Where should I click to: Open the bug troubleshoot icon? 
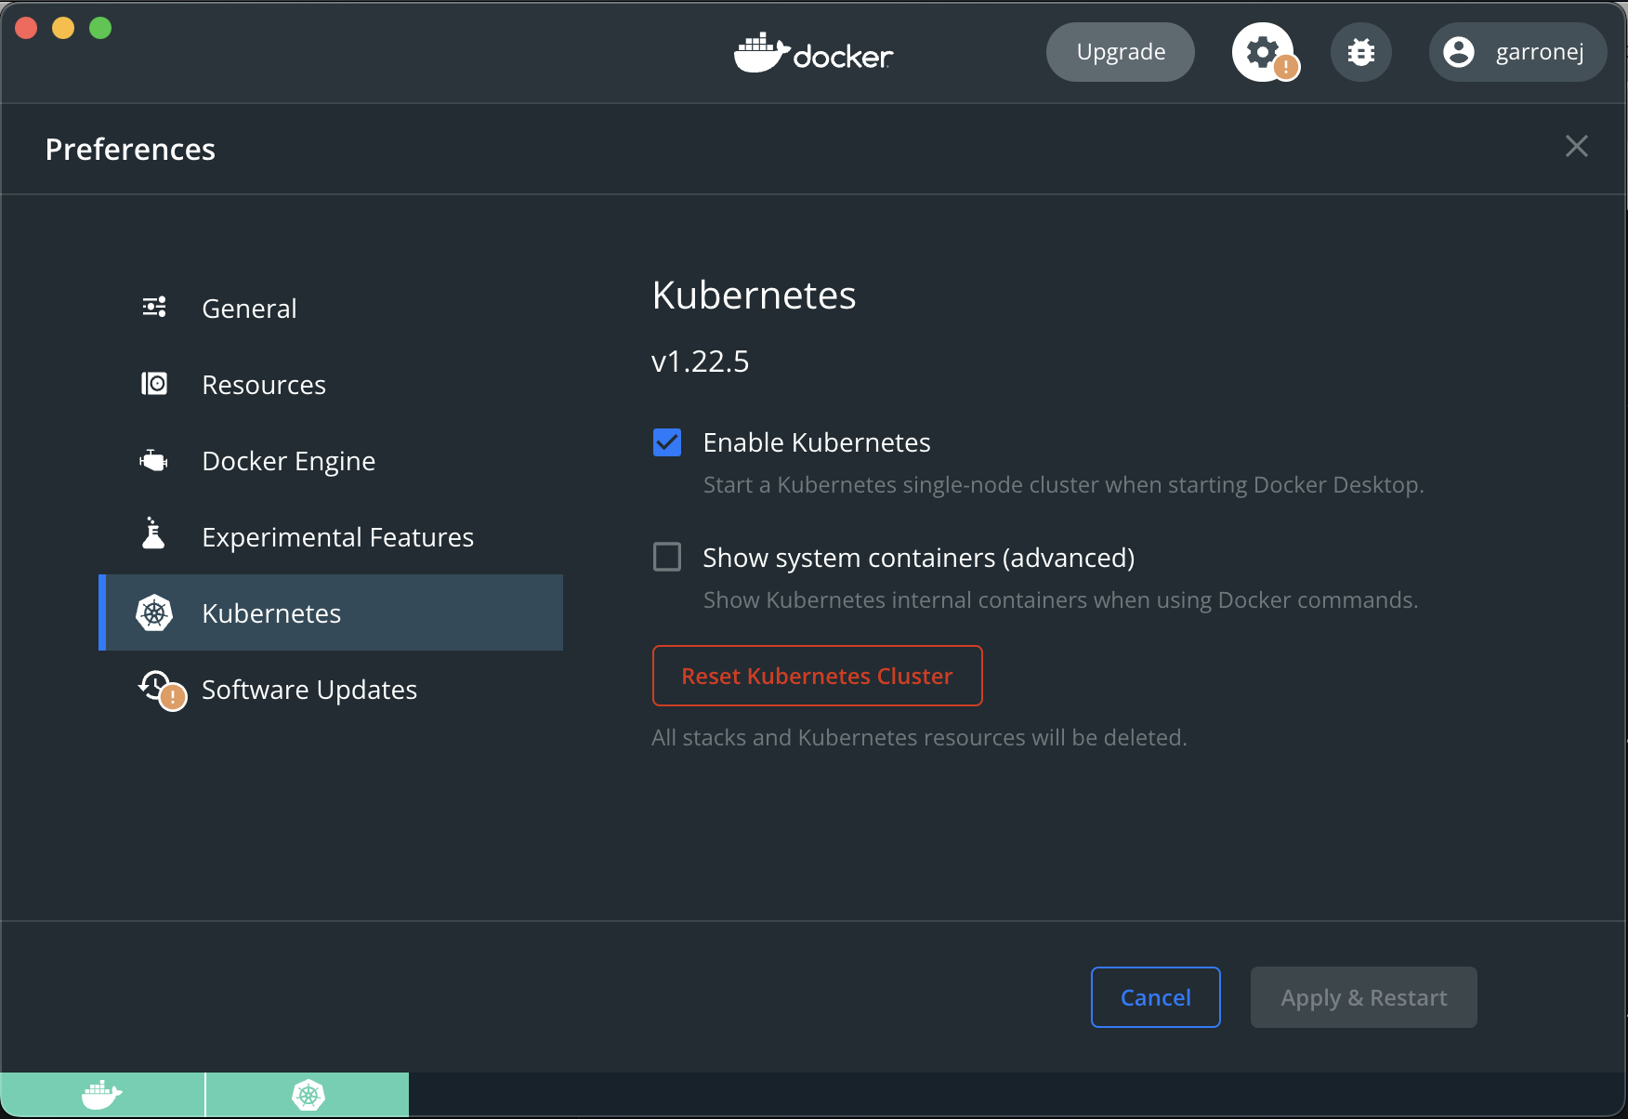point(1360,52)
